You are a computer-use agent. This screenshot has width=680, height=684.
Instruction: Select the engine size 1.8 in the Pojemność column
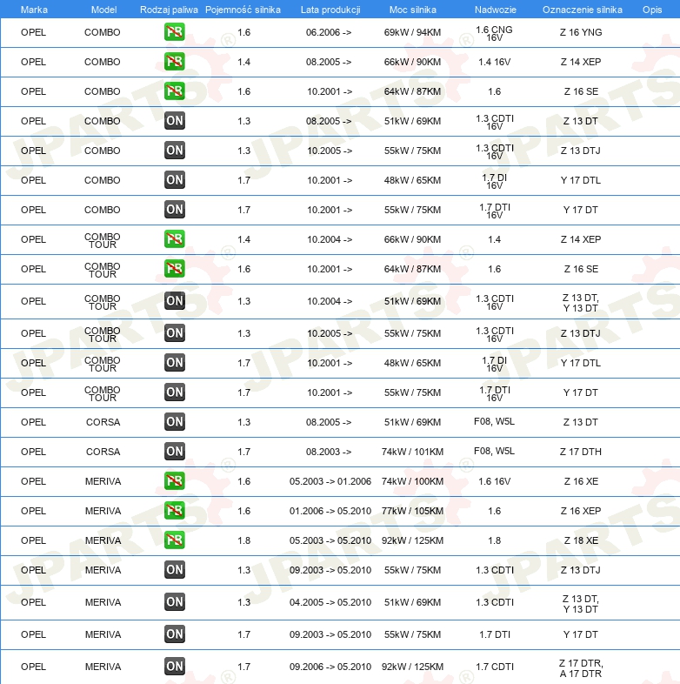point(243,540)
